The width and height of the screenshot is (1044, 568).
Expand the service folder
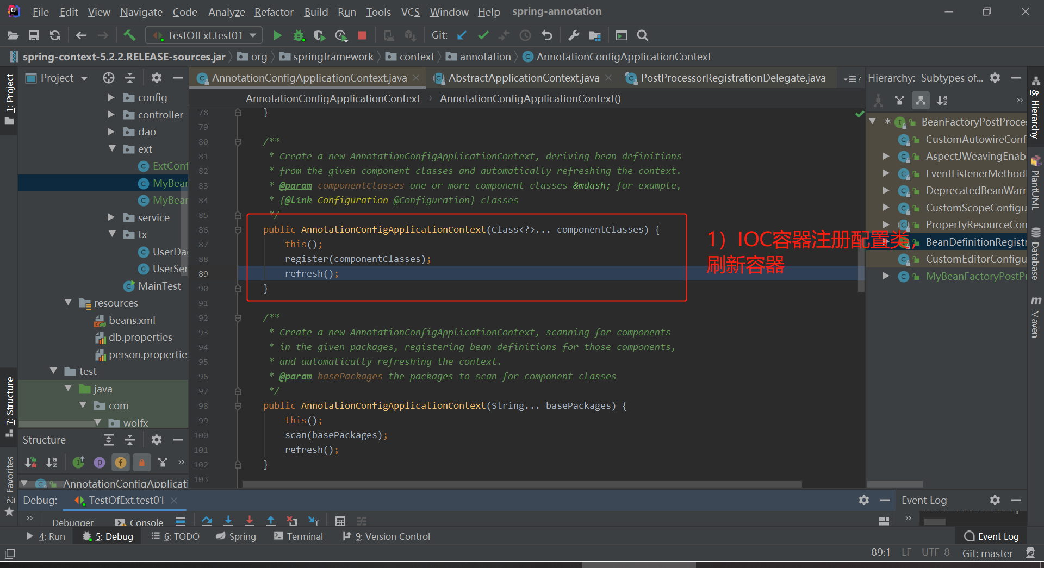tap(111, 217)
